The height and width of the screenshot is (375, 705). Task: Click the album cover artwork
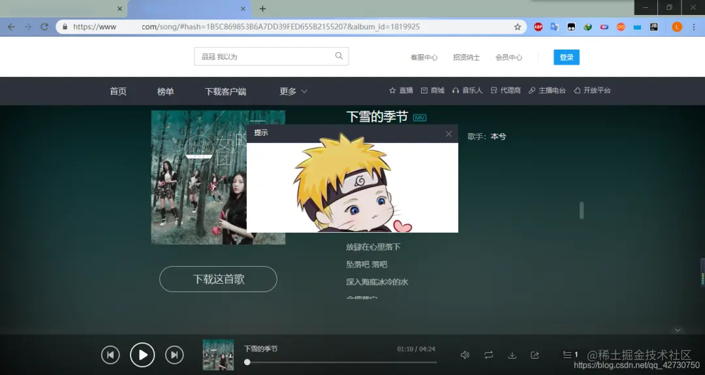(218, 177)
